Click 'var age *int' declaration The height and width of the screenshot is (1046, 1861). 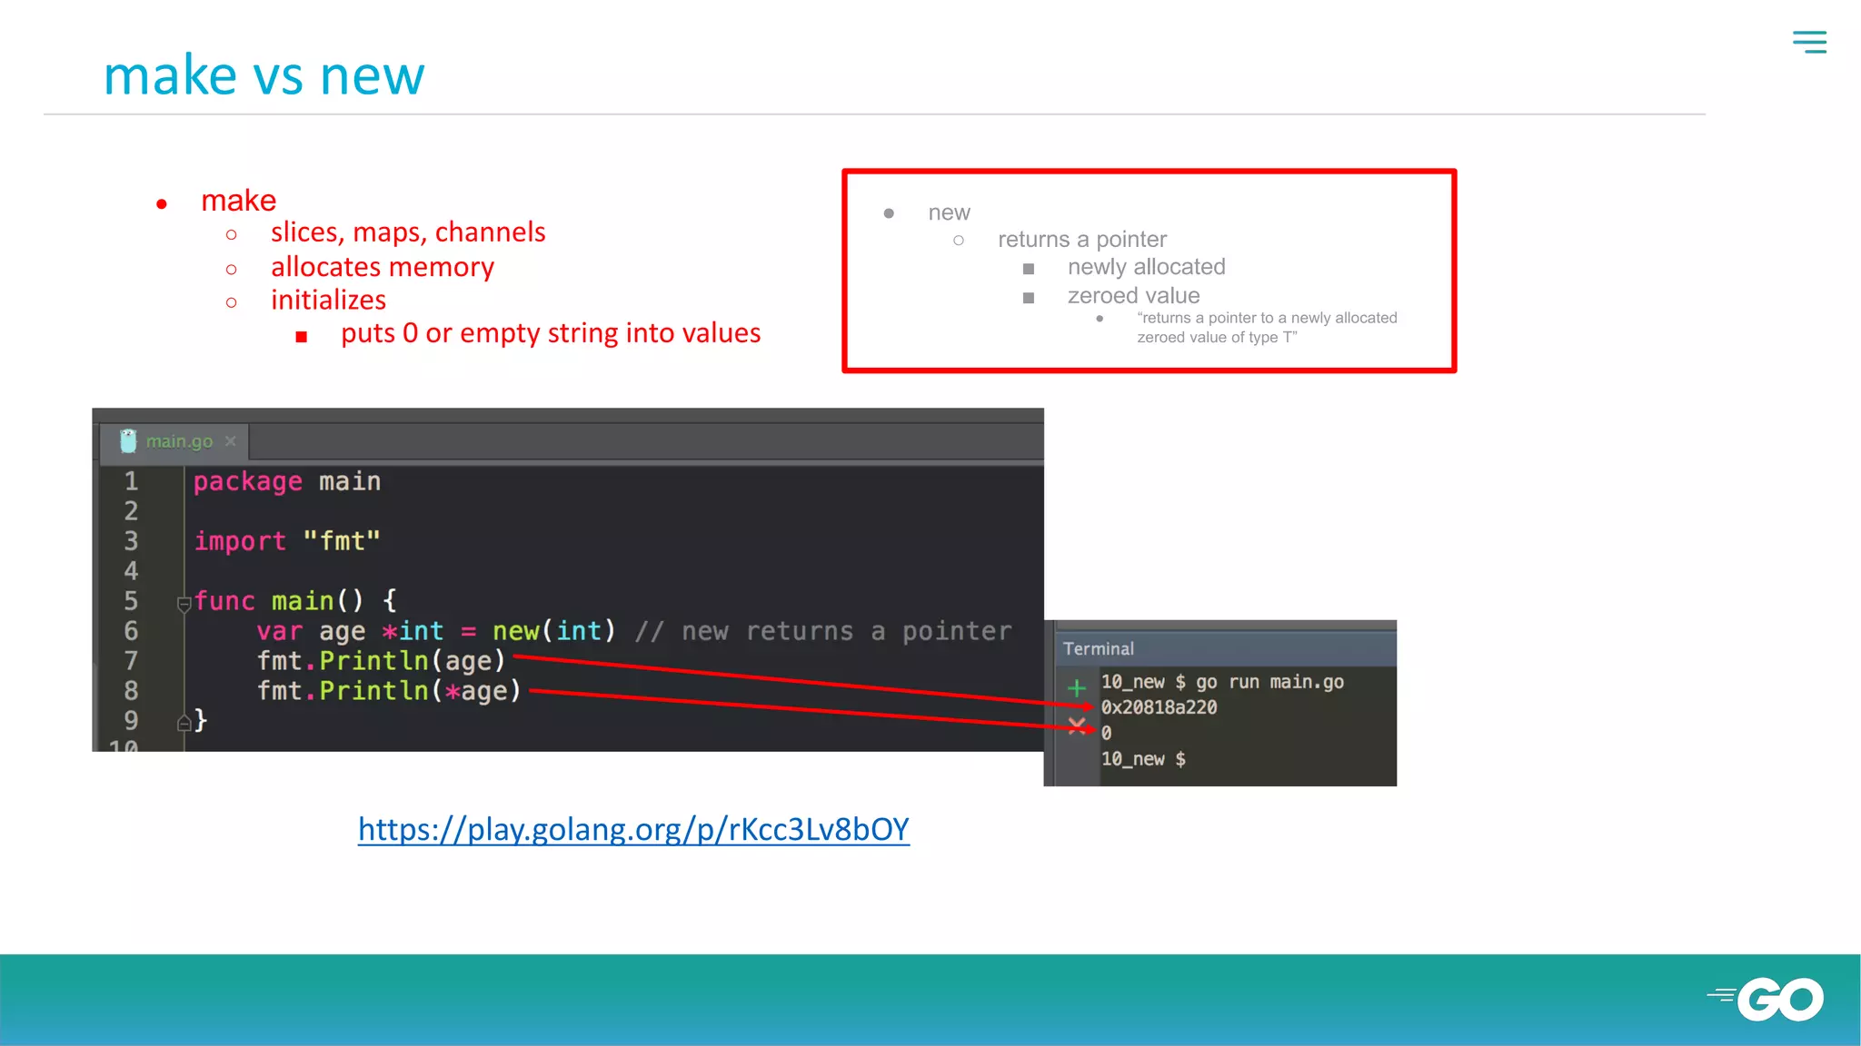[x=351, y=631]
